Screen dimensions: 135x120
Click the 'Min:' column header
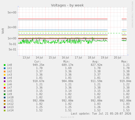tap(67, 62)
